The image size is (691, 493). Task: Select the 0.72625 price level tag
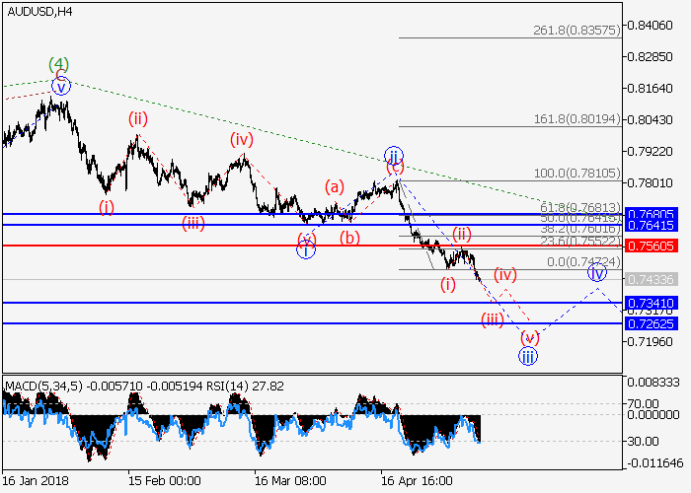tap(651, 322)
